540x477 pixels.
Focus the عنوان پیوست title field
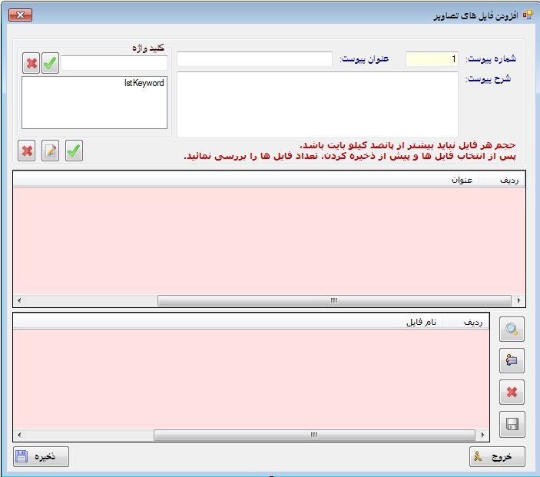[x=254, y=59]
